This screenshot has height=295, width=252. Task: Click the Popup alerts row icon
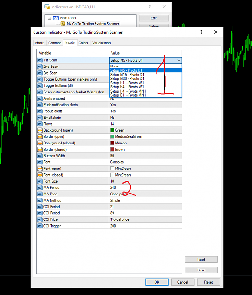(40, 111)
